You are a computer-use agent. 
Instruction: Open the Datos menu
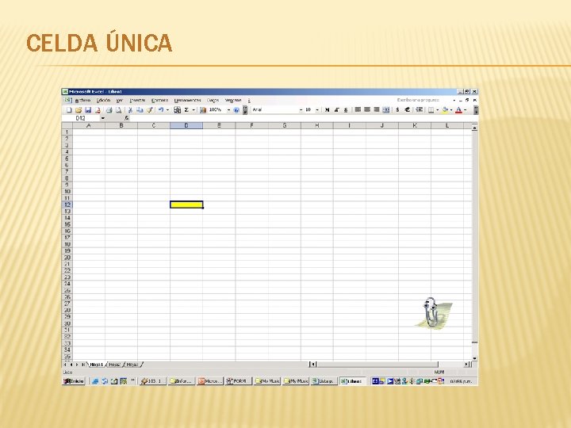(x=213, y=100)
